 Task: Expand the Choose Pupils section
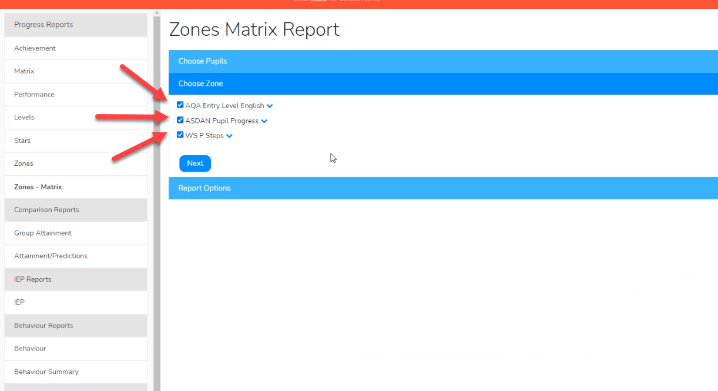coord(411,61)
